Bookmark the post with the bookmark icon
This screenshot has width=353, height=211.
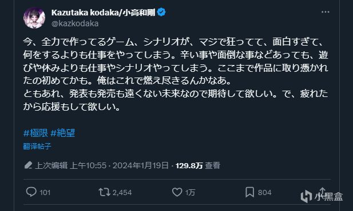249,192
